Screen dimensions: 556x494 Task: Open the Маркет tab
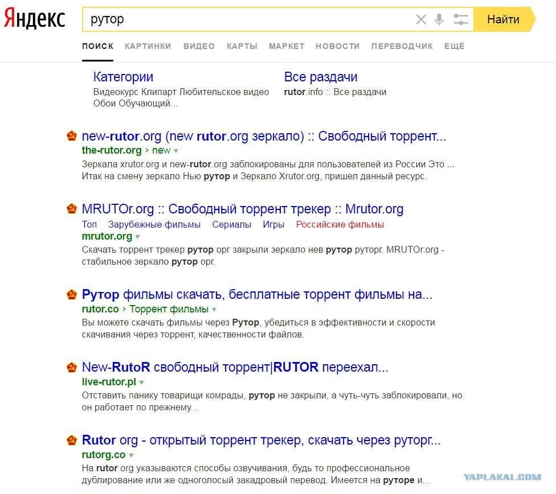click(287, 46)
